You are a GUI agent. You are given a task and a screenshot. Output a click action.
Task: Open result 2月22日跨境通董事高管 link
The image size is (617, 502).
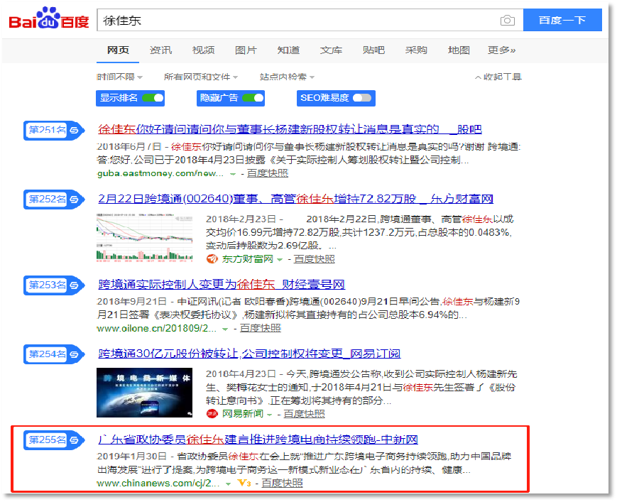pos(295,198)
